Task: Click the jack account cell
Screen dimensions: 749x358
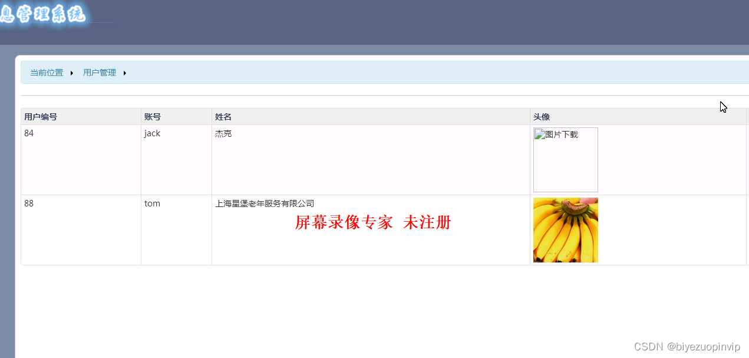Action: point(152,133)
